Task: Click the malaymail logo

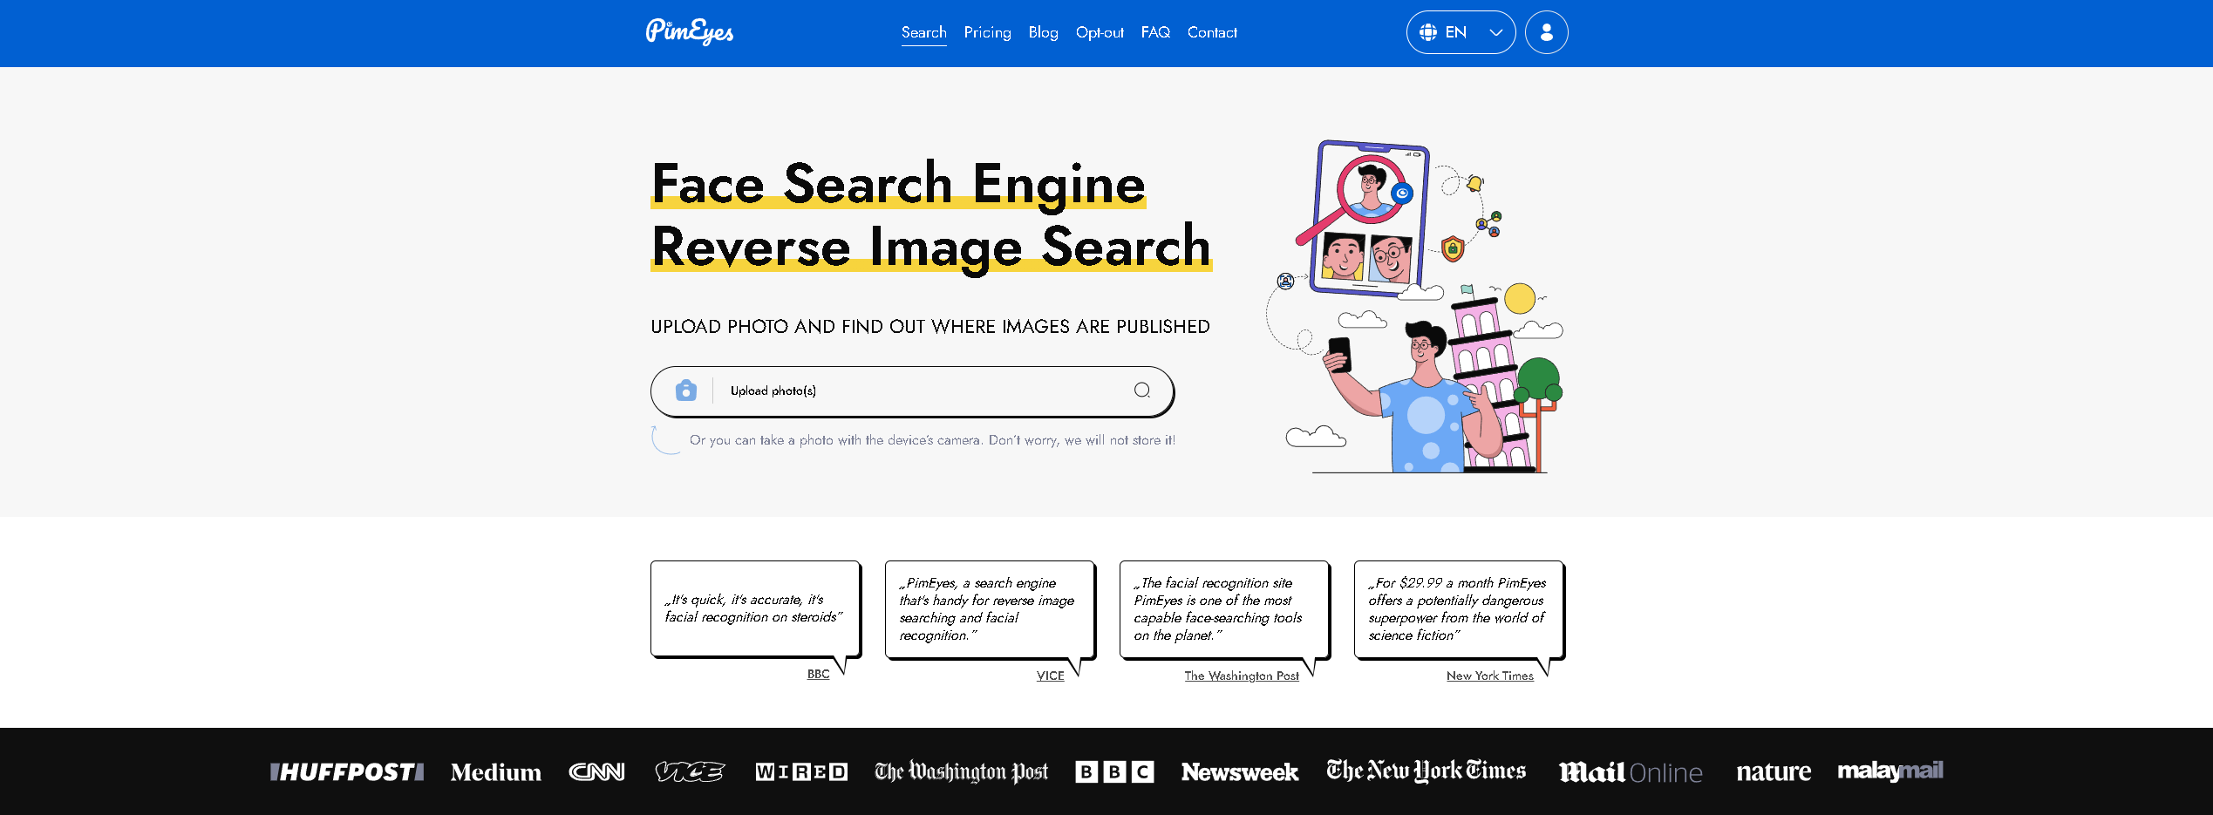Action: point(1890,771)
